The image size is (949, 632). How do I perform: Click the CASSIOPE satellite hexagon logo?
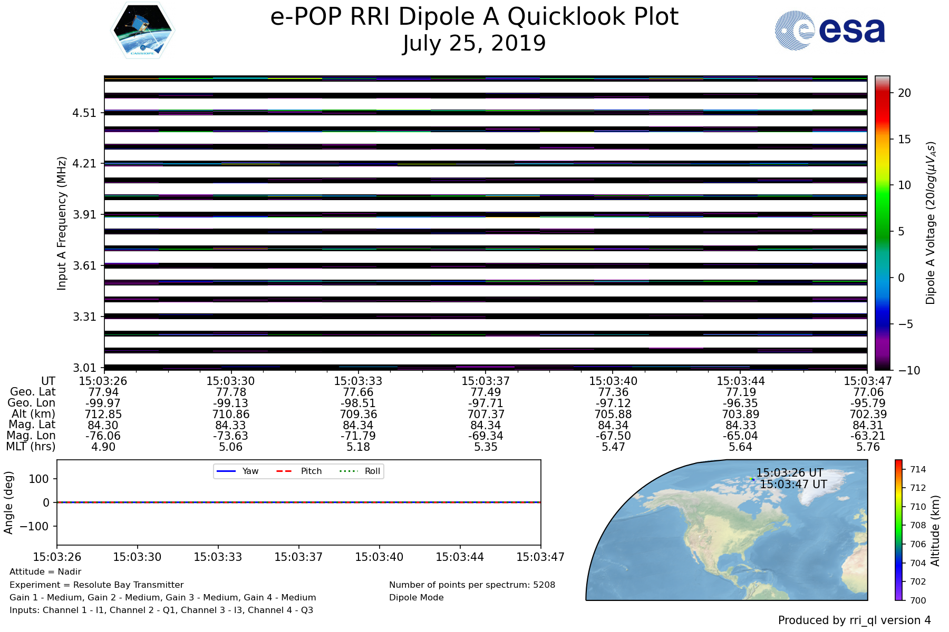click(142, 30)
